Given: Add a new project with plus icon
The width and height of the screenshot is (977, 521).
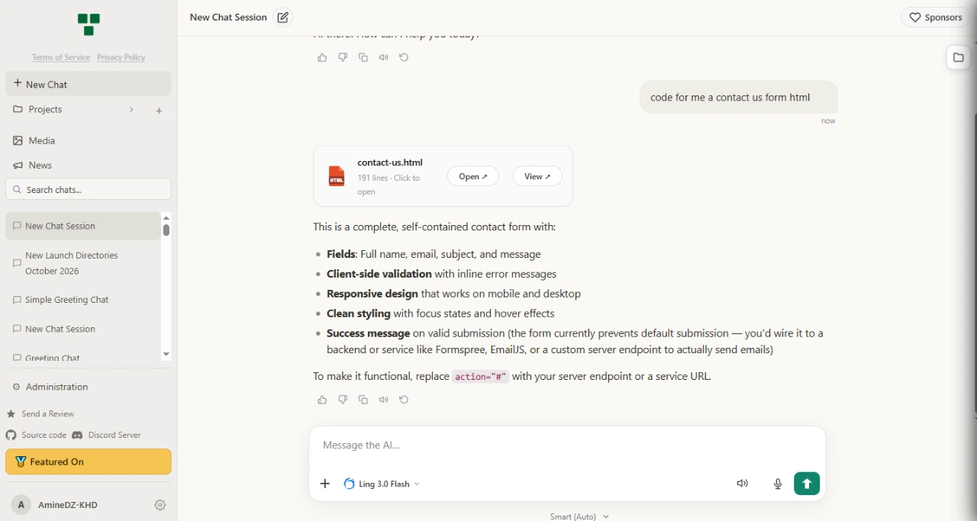Looking at the screenshot, I should 159,111.
